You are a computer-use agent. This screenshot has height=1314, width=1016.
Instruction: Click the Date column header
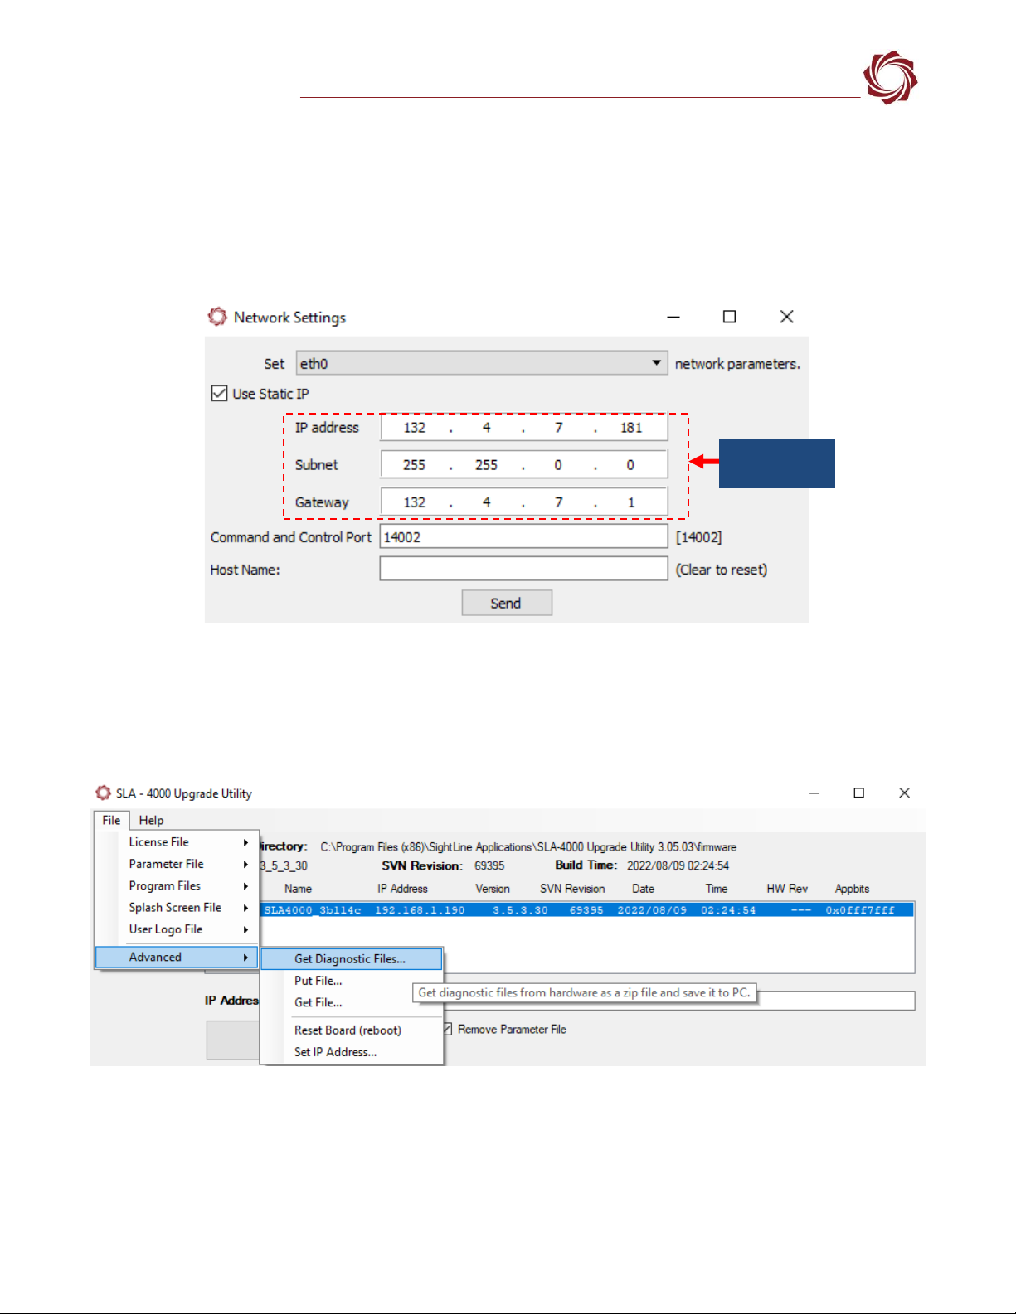coord(644,889)
